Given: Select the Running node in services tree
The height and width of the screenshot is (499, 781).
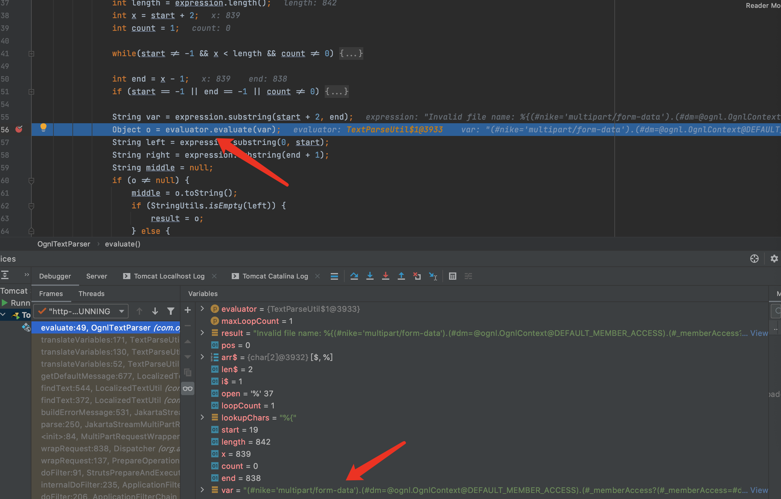Looking at the screenshot, I should tap(16, 303).
